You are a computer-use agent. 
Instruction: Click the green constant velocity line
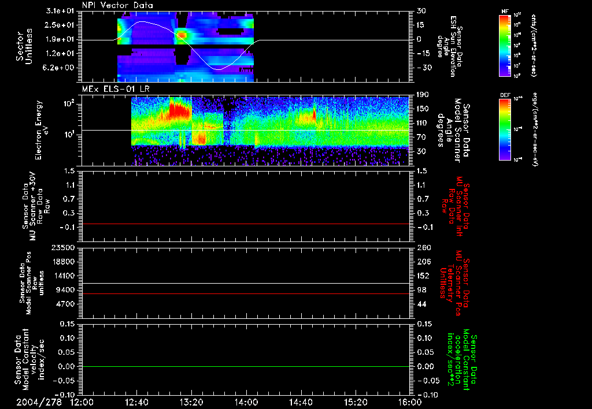coord(246,366)
